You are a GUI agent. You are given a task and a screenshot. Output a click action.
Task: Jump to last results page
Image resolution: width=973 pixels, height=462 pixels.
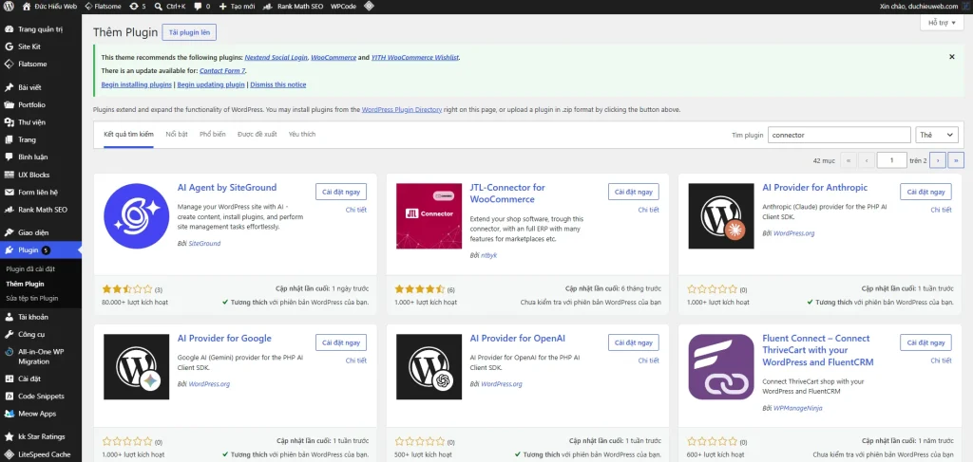point(956,160)
